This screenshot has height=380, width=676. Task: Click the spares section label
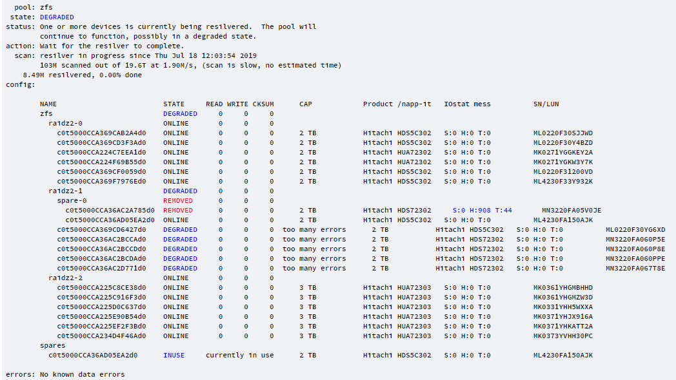click(52, 345)
